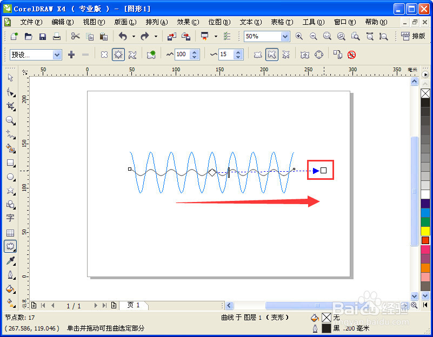Open the 编辑(E) Edit menu
The height and width of the screenshot is (337, 433).
pos(63,22)
